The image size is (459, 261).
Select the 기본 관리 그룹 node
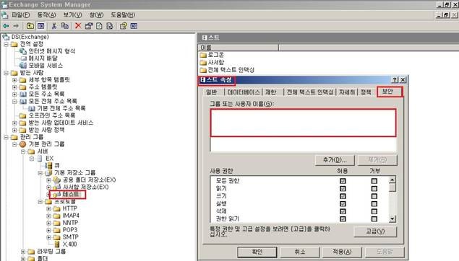pyautogui.click(x=46, y=144)
